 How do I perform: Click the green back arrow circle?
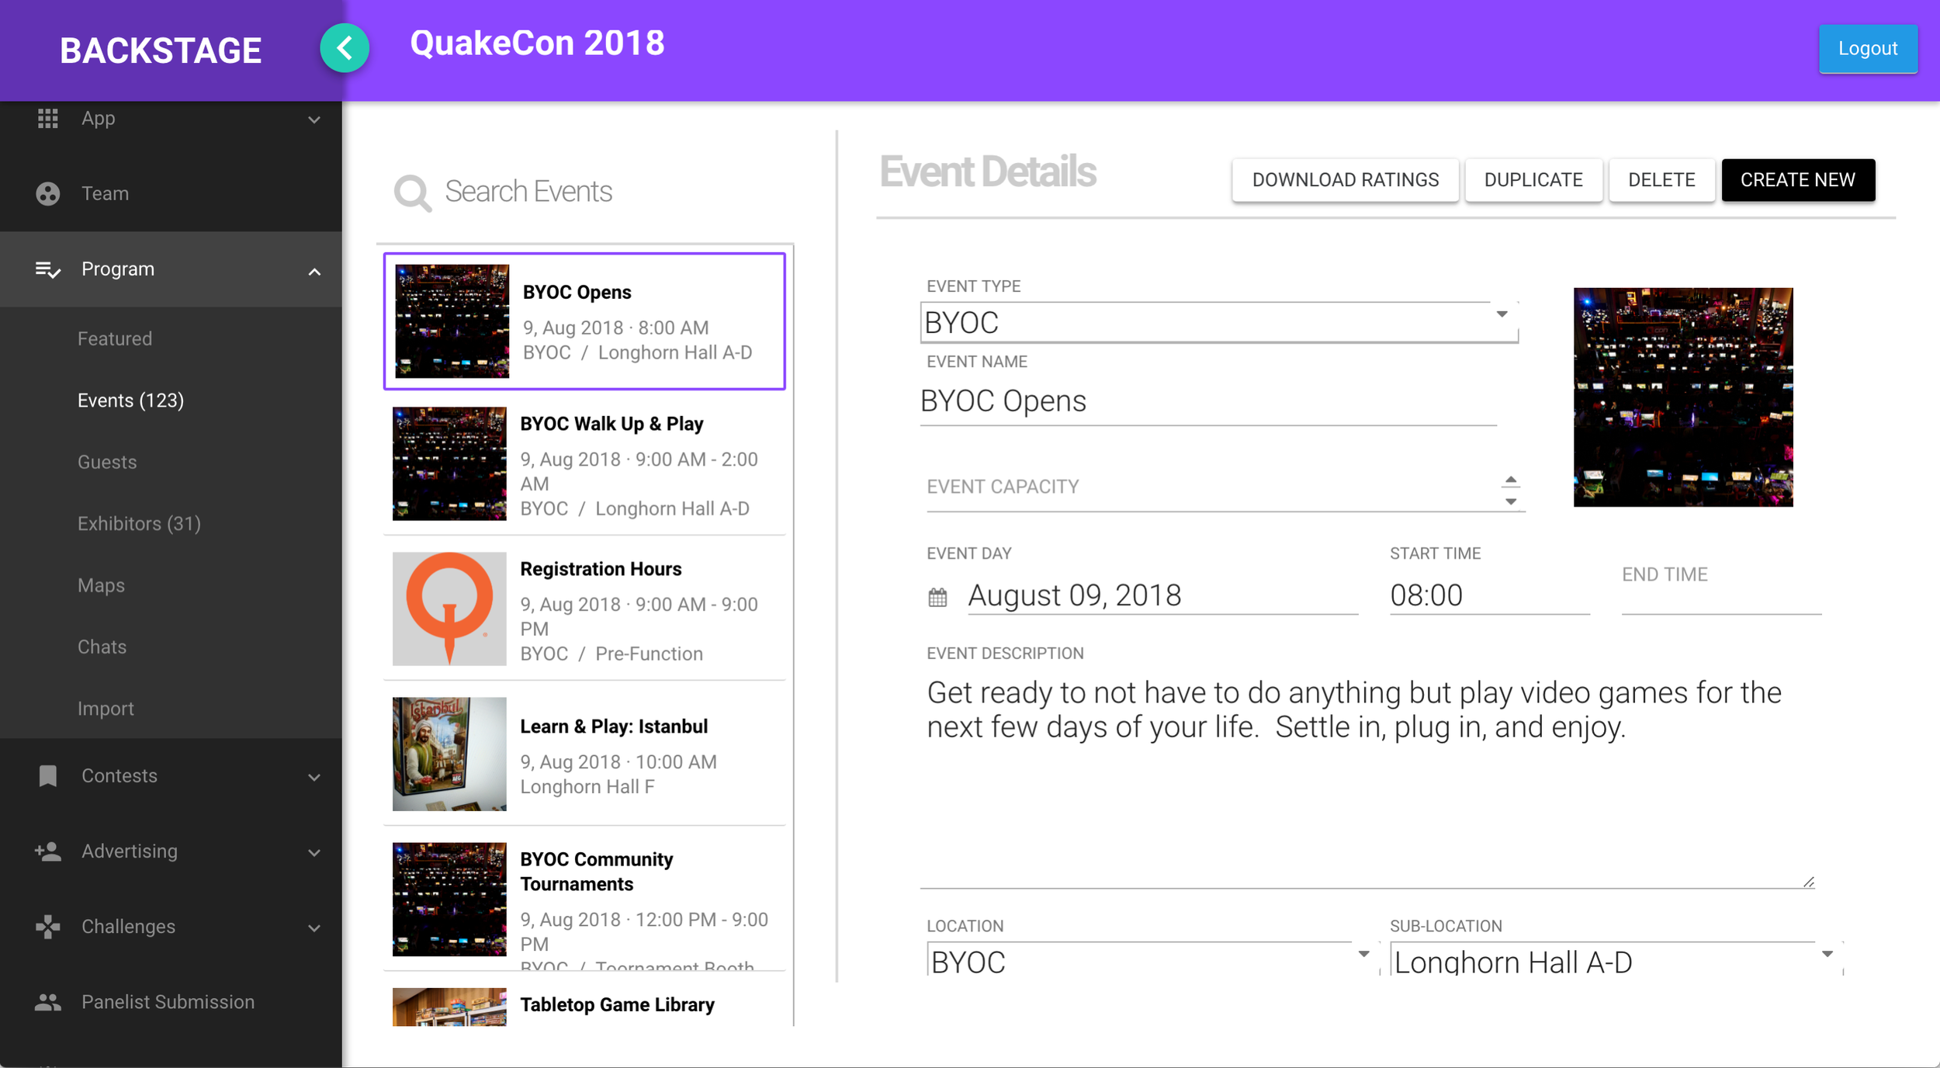point(345,49)
